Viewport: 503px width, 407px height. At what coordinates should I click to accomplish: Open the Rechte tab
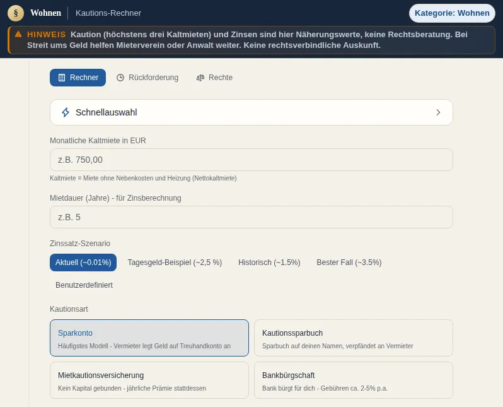click(214, 78)
